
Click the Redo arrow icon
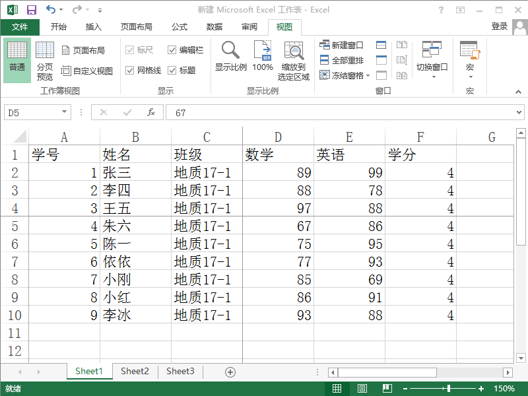[x=77, y=9]
